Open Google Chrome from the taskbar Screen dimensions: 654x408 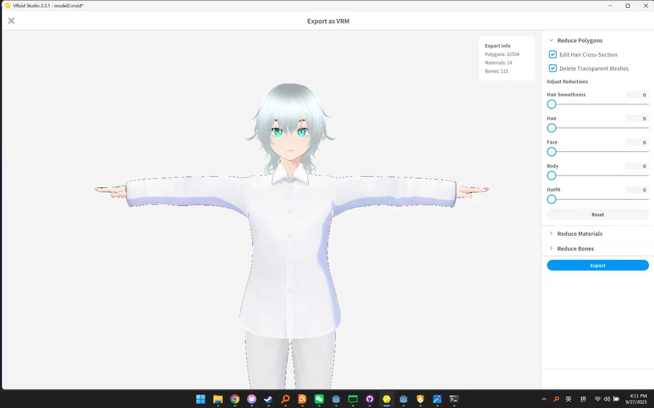coord(235,399)
